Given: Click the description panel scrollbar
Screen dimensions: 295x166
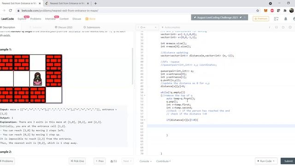Looking at the screenshot, I should [x=132, y=66].
